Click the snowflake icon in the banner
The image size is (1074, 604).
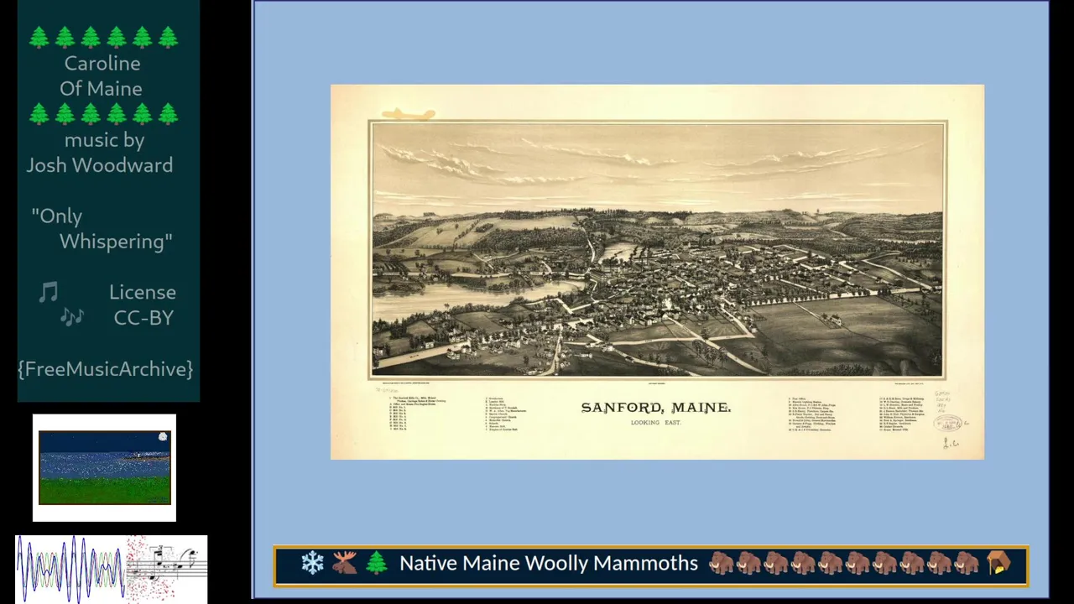point(312,563)
